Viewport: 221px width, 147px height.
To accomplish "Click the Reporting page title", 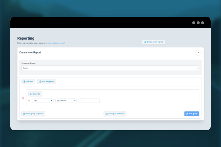I will coord(26,38).
